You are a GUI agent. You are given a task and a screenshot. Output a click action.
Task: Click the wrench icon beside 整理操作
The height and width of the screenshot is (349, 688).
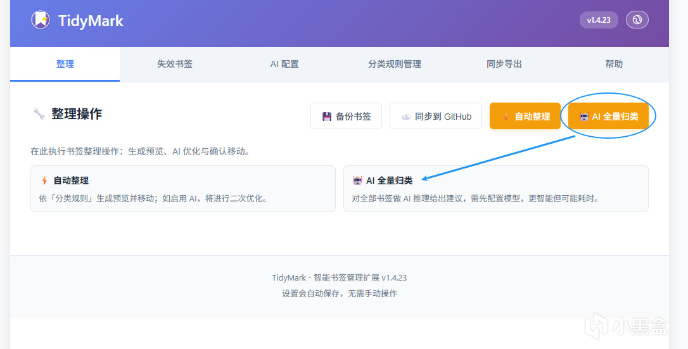[x=39, y=114]
